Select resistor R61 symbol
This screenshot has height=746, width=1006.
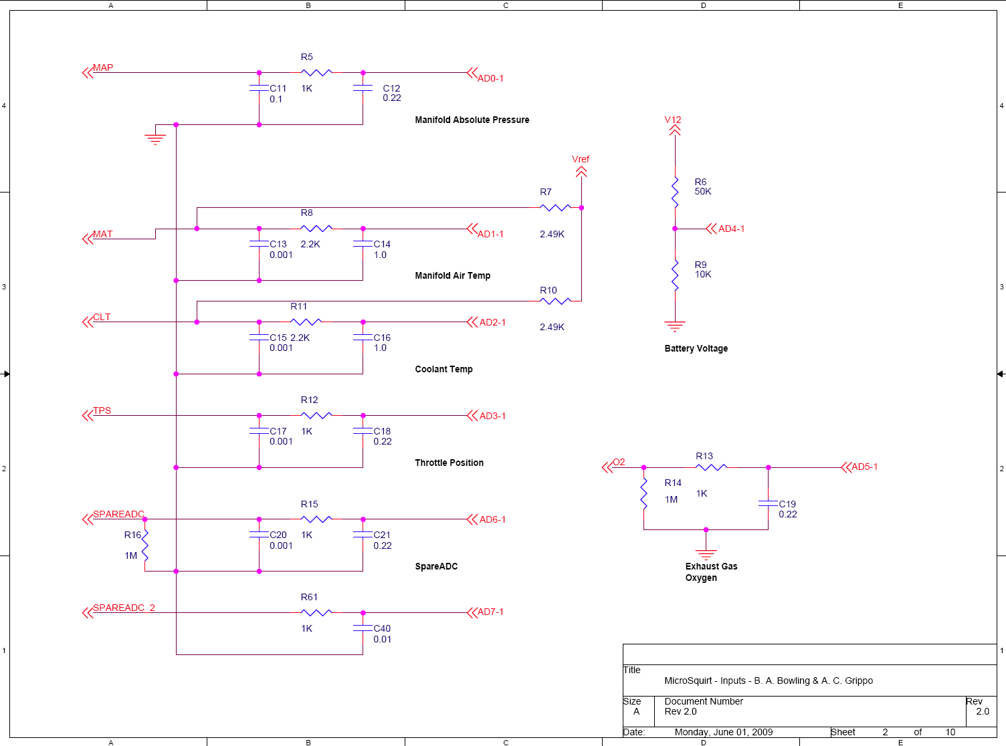316,612
